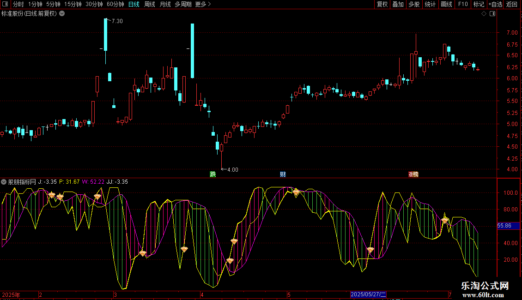Select the 日线 daily chart tab
Screen dimensions: 522x300
coord(134,4)
